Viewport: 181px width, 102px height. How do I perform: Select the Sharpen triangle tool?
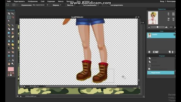(13, 41)
